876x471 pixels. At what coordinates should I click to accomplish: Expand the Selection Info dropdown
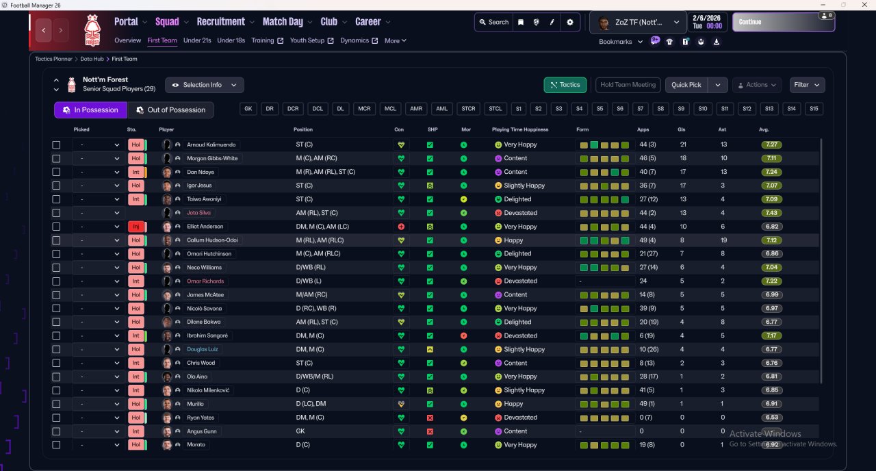pos(204,85)
